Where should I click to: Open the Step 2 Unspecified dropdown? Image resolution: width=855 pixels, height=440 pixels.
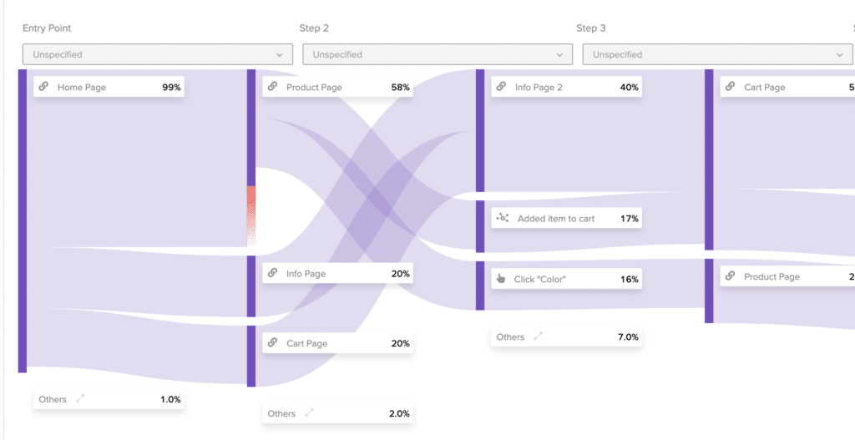tap(438, 54)
